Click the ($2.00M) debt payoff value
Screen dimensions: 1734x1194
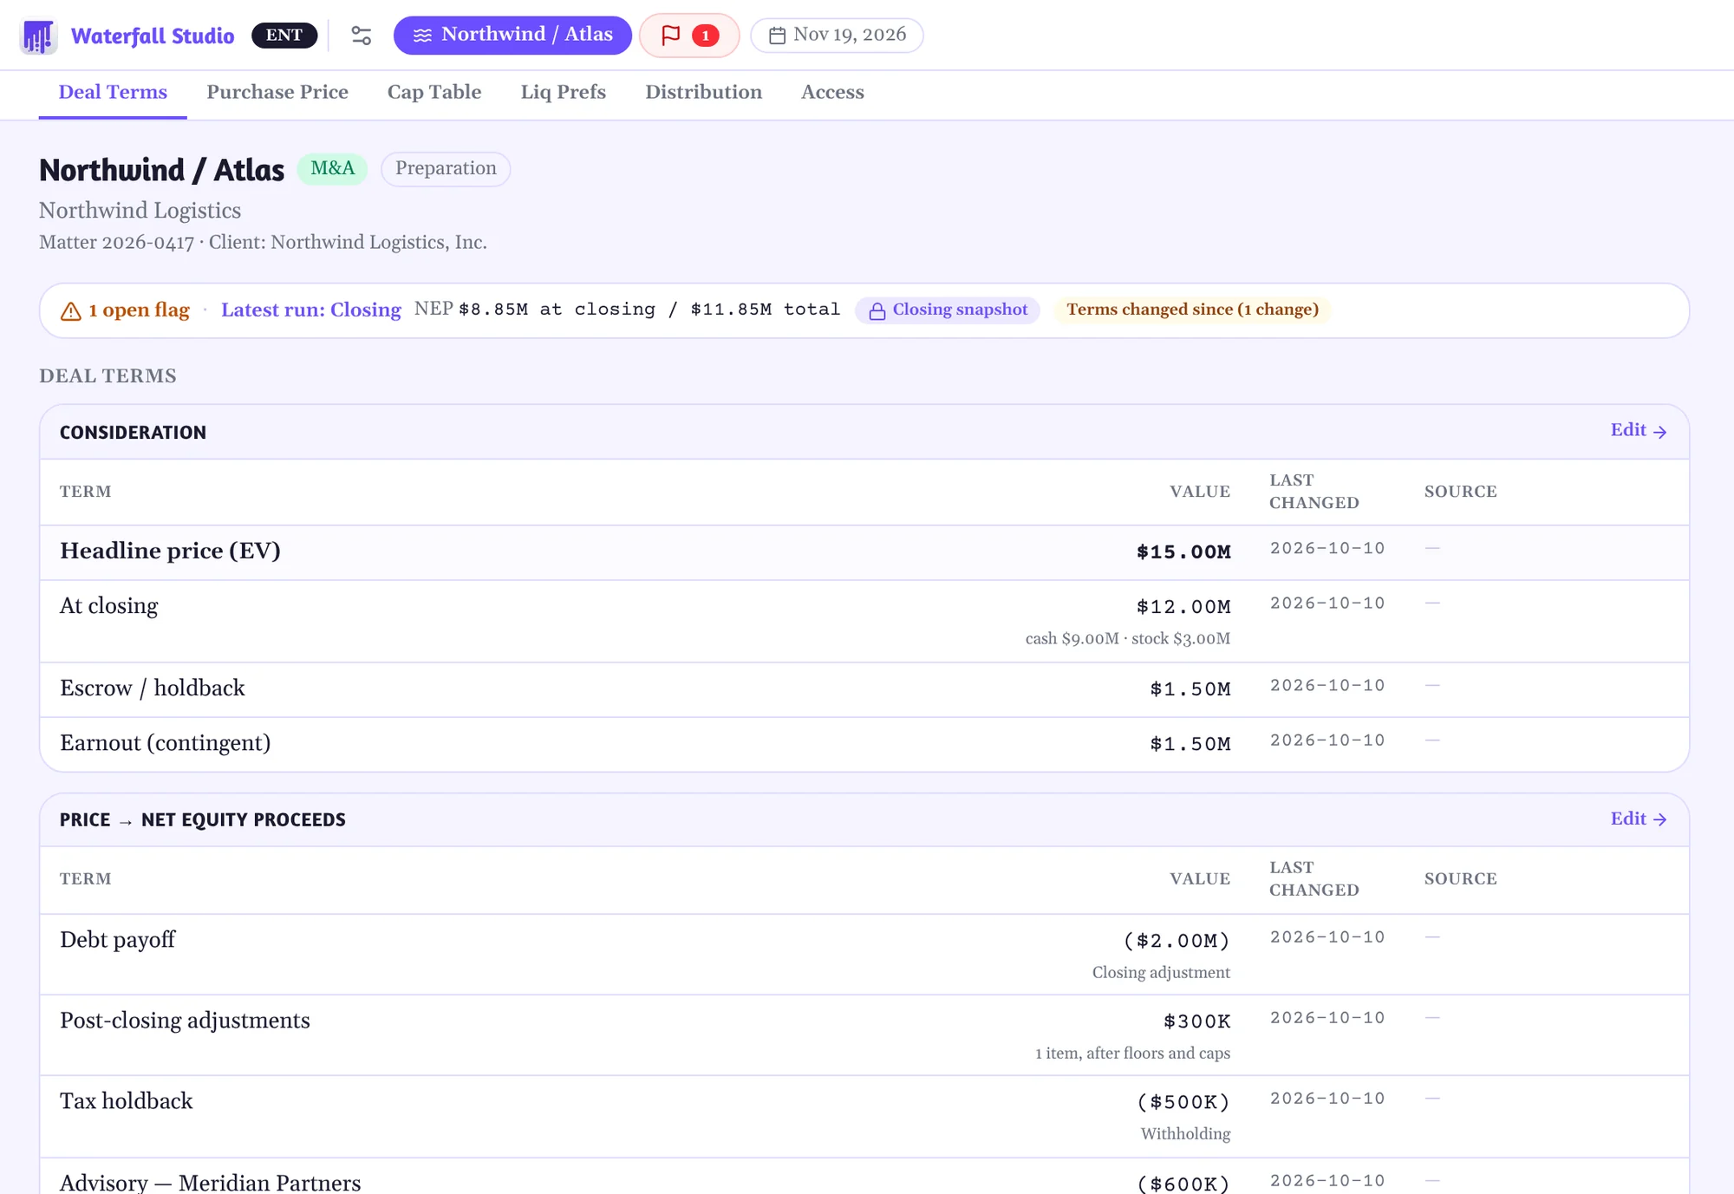[1177, 940]
